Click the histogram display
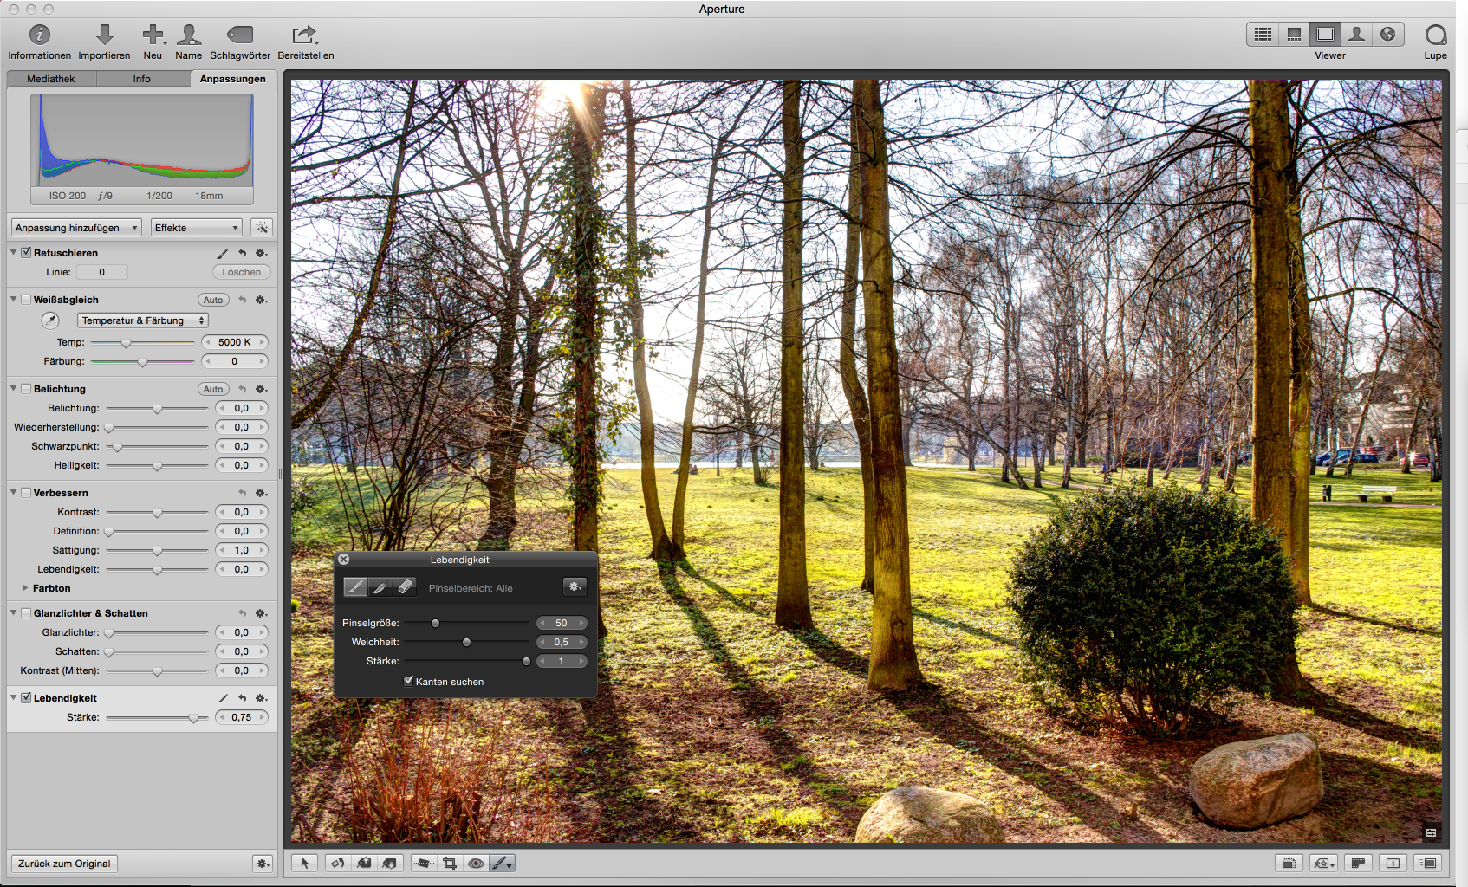The height and width of the screenshot is (887, 1468). [x=142, y=141]
